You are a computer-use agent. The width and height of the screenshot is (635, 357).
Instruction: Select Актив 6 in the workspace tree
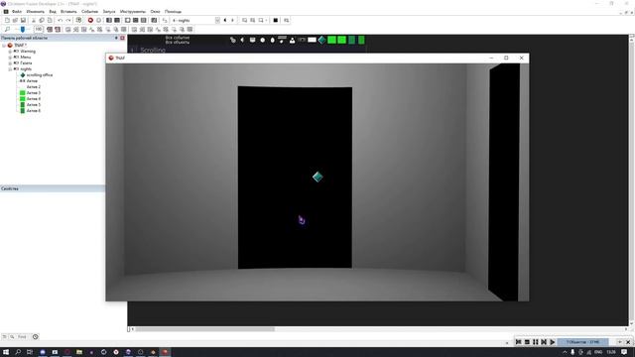(33, 110)
